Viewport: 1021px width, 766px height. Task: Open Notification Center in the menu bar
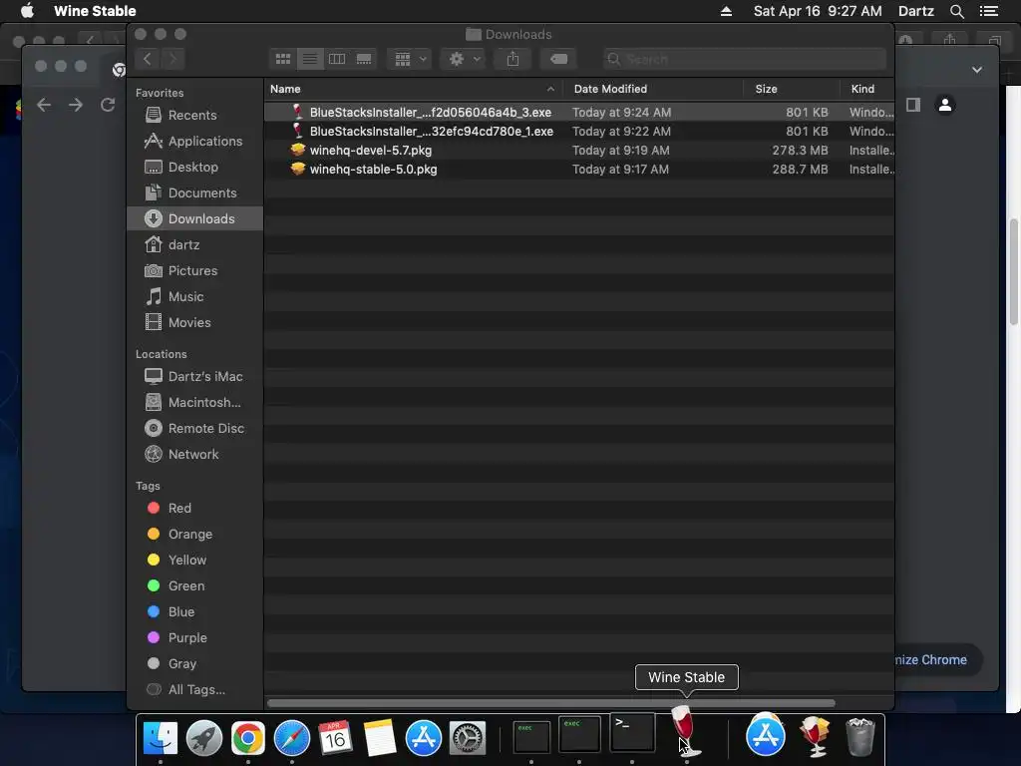(988, 11)
